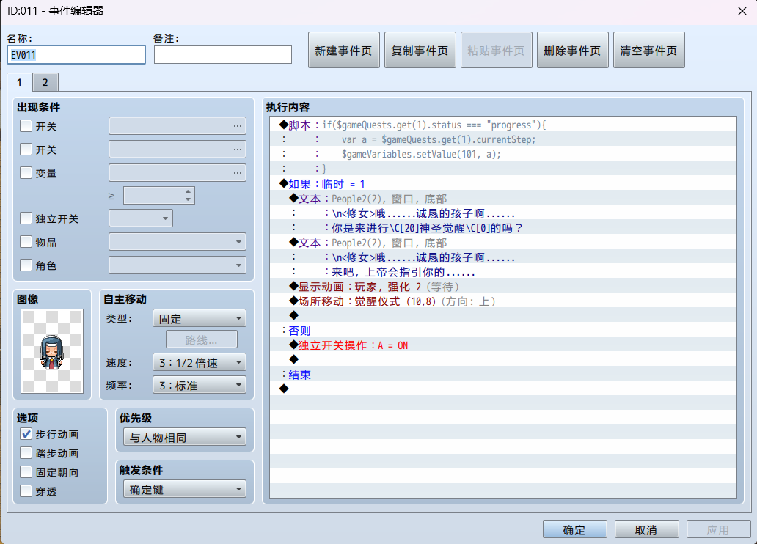Check the 固定朝向 direction fix option

tap(26, 472)
